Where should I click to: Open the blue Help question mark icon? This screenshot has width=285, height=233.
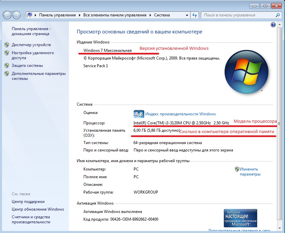(273, 25)
